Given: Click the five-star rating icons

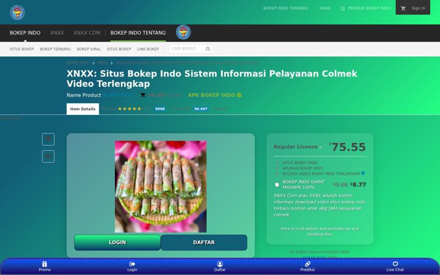Looking at the screenshot, I should click(x=130, y=109).
